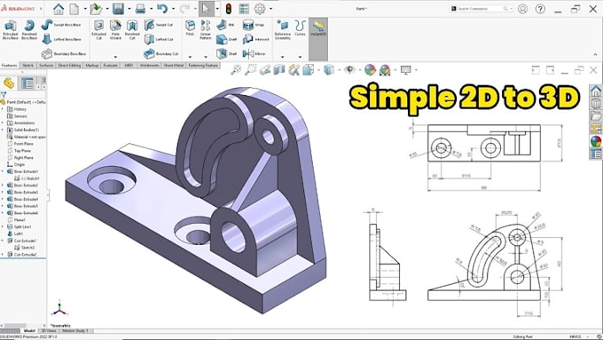Select Revolved Cut
603x340 pixels.
click(132, 29)
